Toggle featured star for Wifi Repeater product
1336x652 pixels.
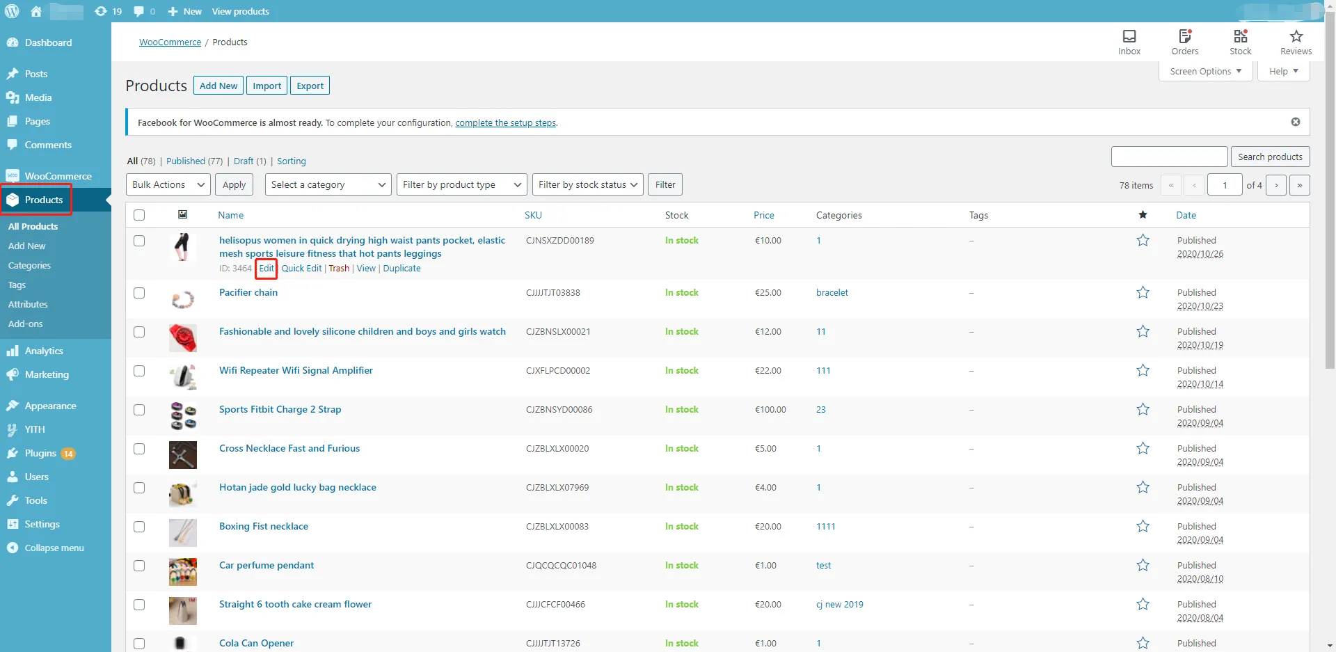pyautogui.click(x=1143, y=370)
